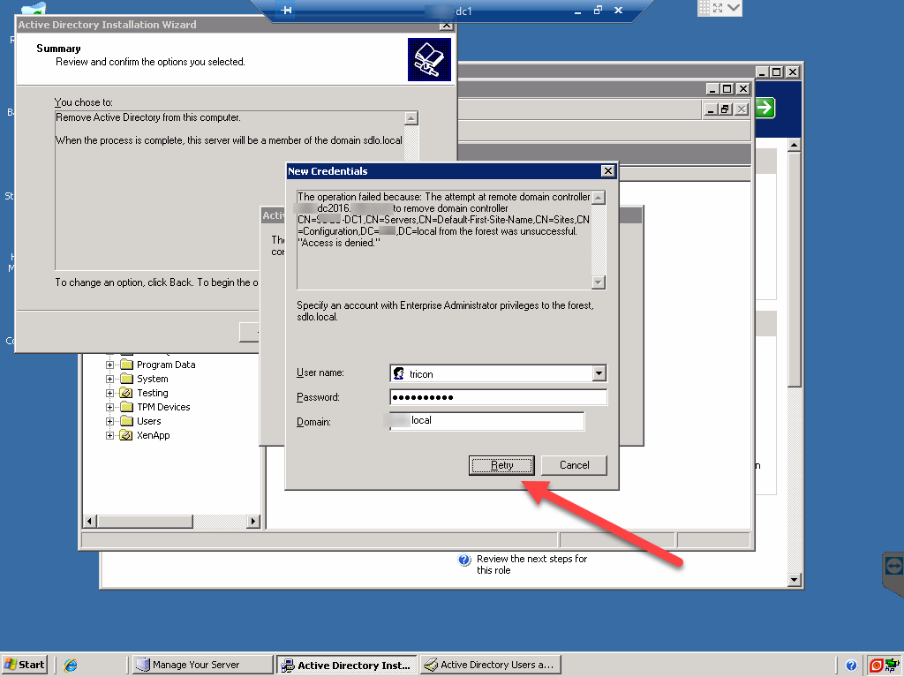Click the help icon in system tray
This screenshot has height=677, width=904.
pyautogui.click(x=851, y=666)
